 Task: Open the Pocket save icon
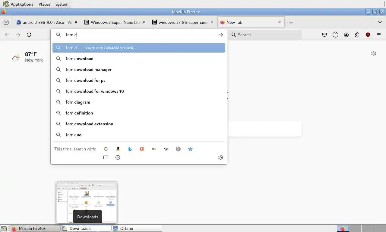(324, 35)
